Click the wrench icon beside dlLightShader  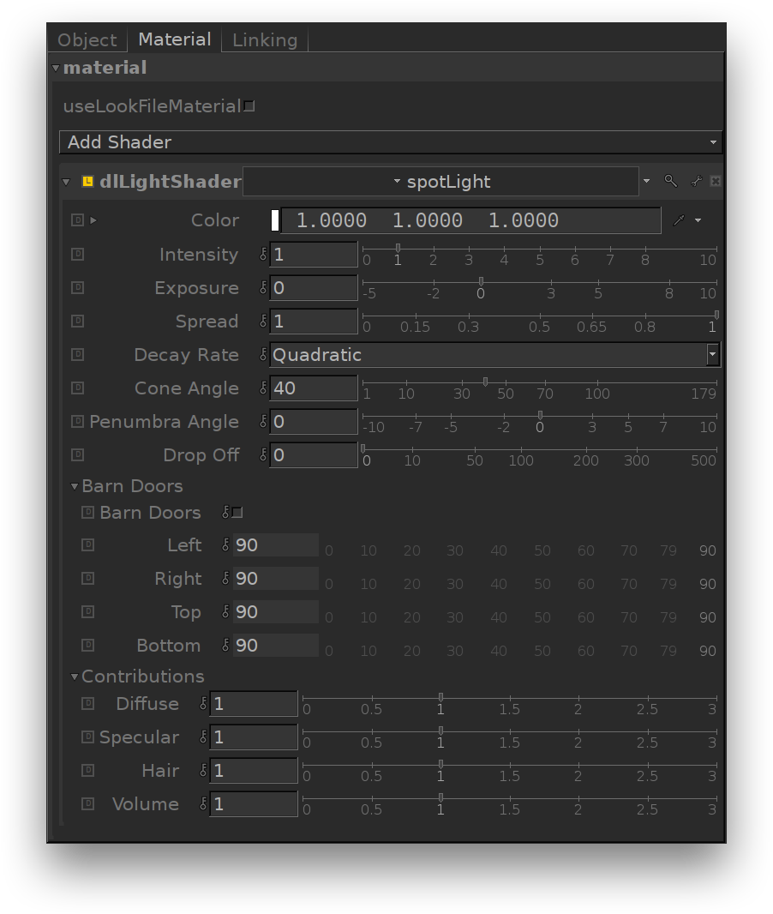point(696,182)
